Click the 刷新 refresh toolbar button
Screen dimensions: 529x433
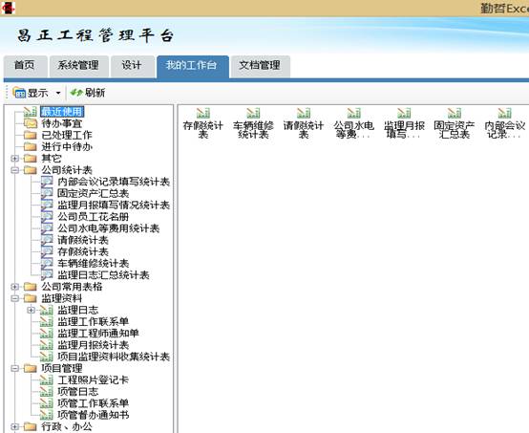[88, 93]
